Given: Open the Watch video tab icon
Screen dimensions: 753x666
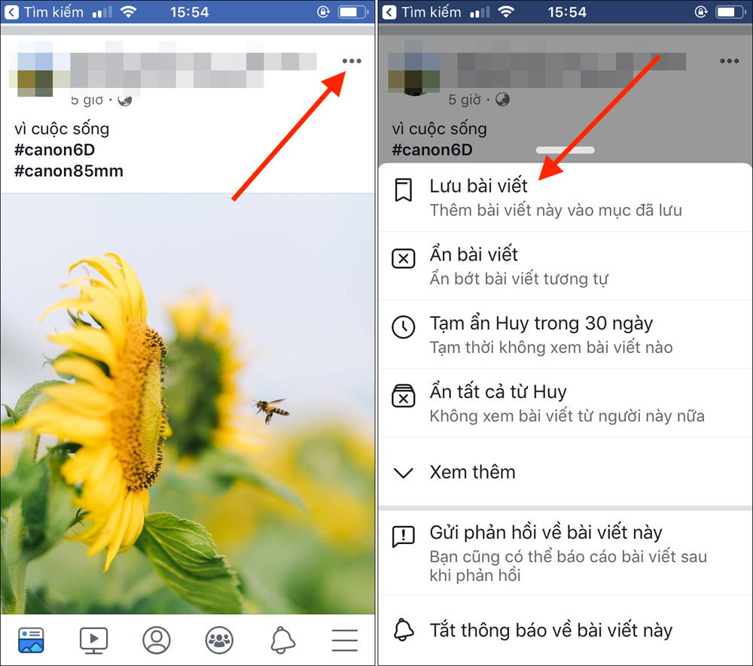Looking at the screenshot, I should (94, 640).
